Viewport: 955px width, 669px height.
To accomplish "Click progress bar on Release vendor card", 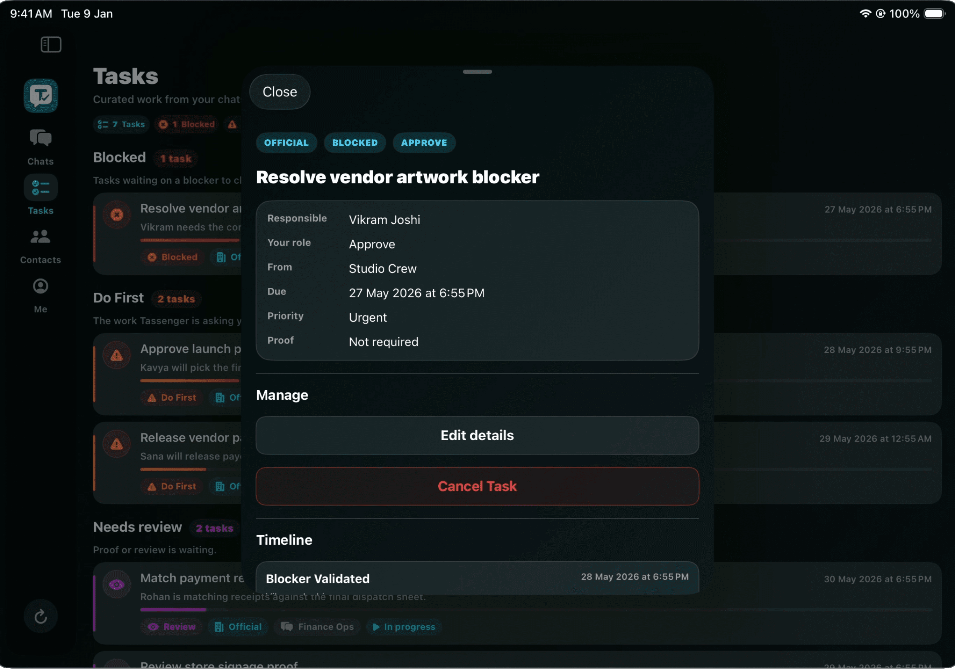I will coord(191,470).
